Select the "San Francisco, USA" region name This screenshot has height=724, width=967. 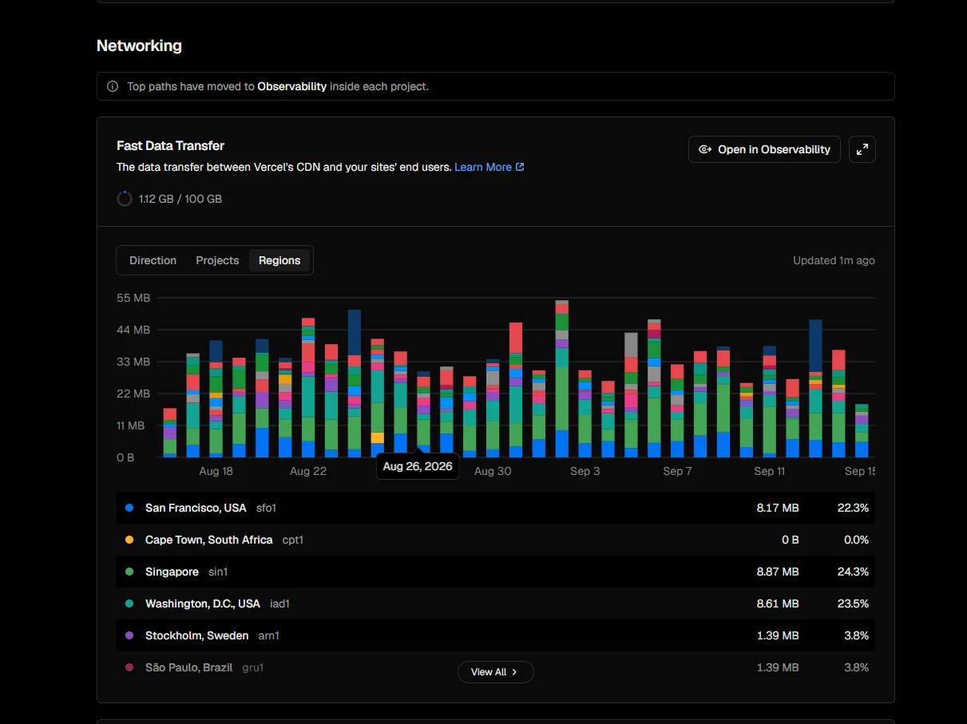coord(196,508)
